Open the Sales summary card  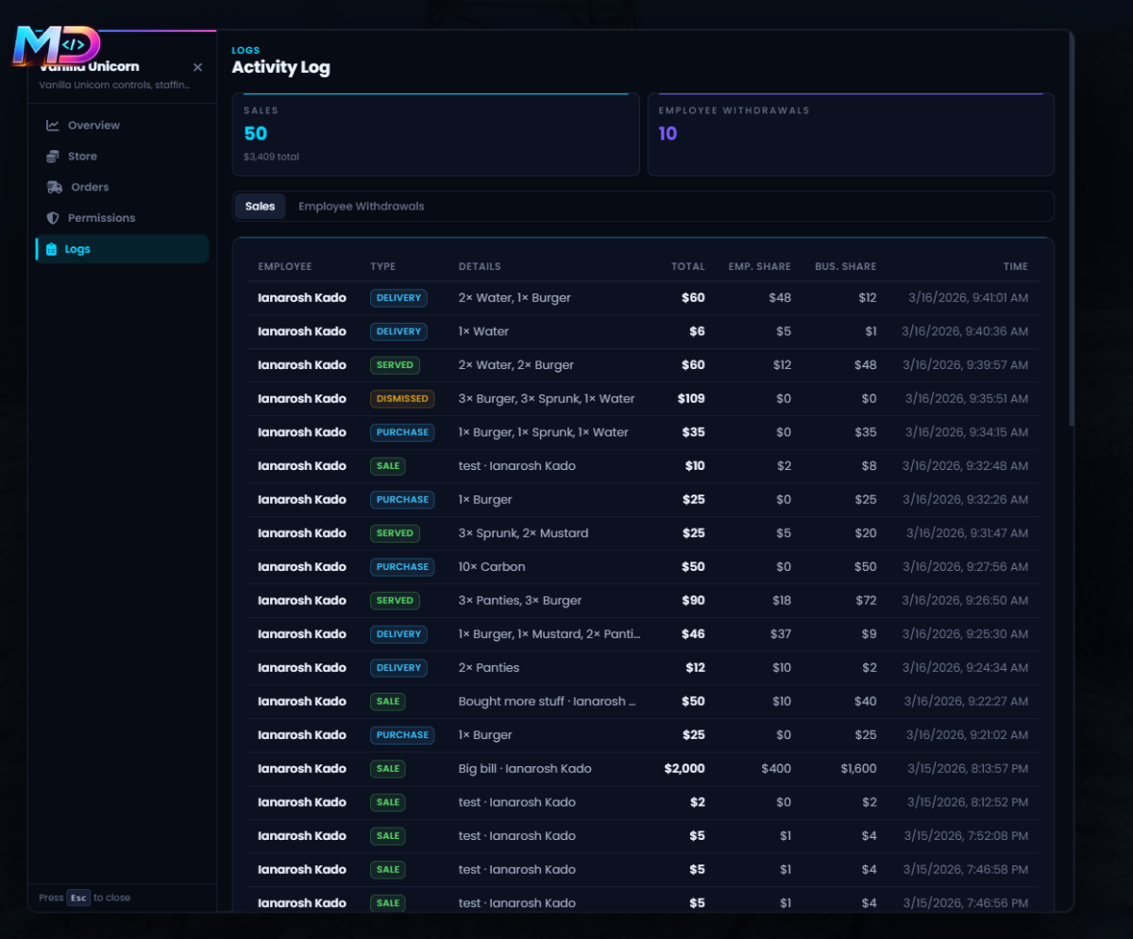(x=436, y=135)
